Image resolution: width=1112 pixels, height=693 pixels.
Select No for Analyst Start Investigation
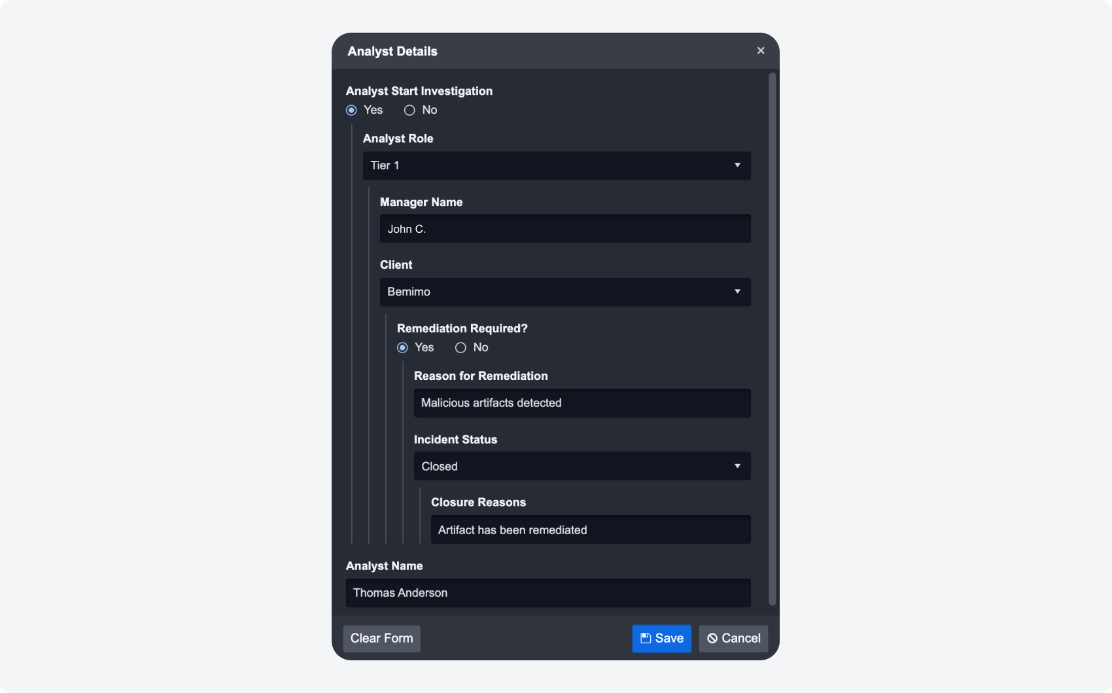click(409, 110)
